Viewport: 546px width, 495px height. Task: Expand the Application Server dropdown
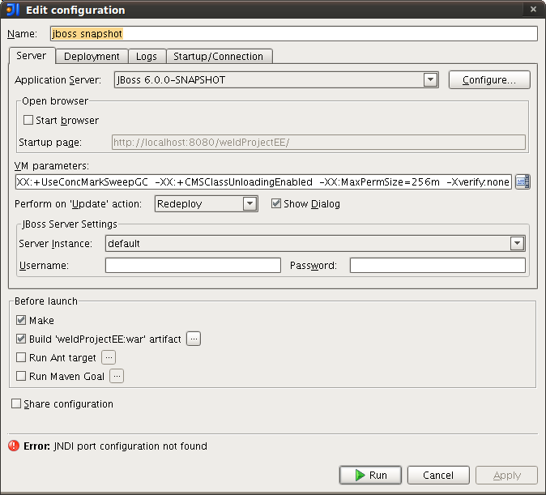[430, 79]
